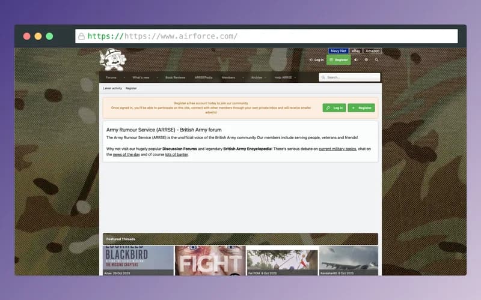The image size is (481, 300).
Task: Click Log in in the header
Action: [317, 60]
